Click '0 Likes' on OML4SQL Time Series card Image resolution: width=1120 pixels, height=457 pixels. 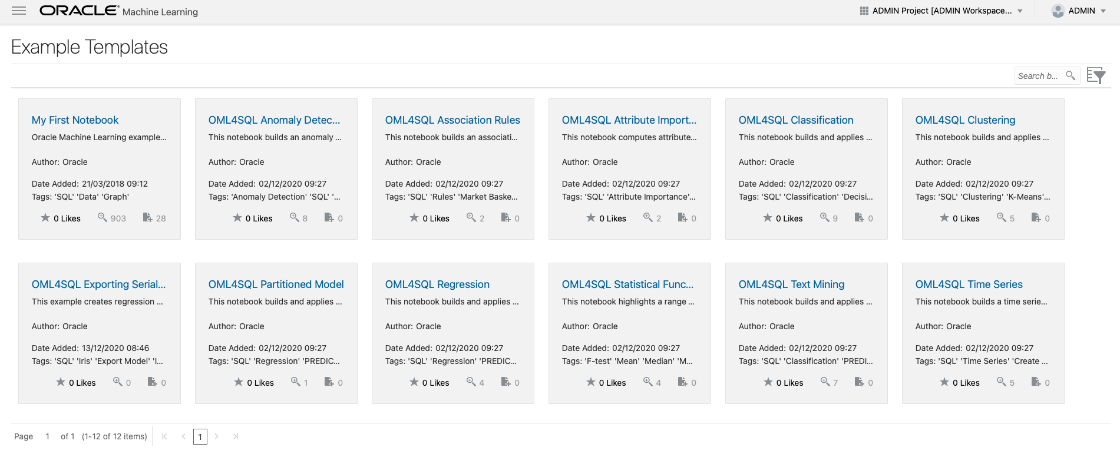[966, 383]
